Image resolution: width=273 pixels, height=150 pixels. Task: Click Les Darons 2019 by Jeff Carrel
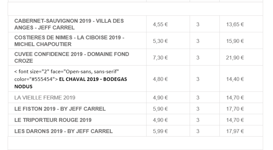(63, 131)
